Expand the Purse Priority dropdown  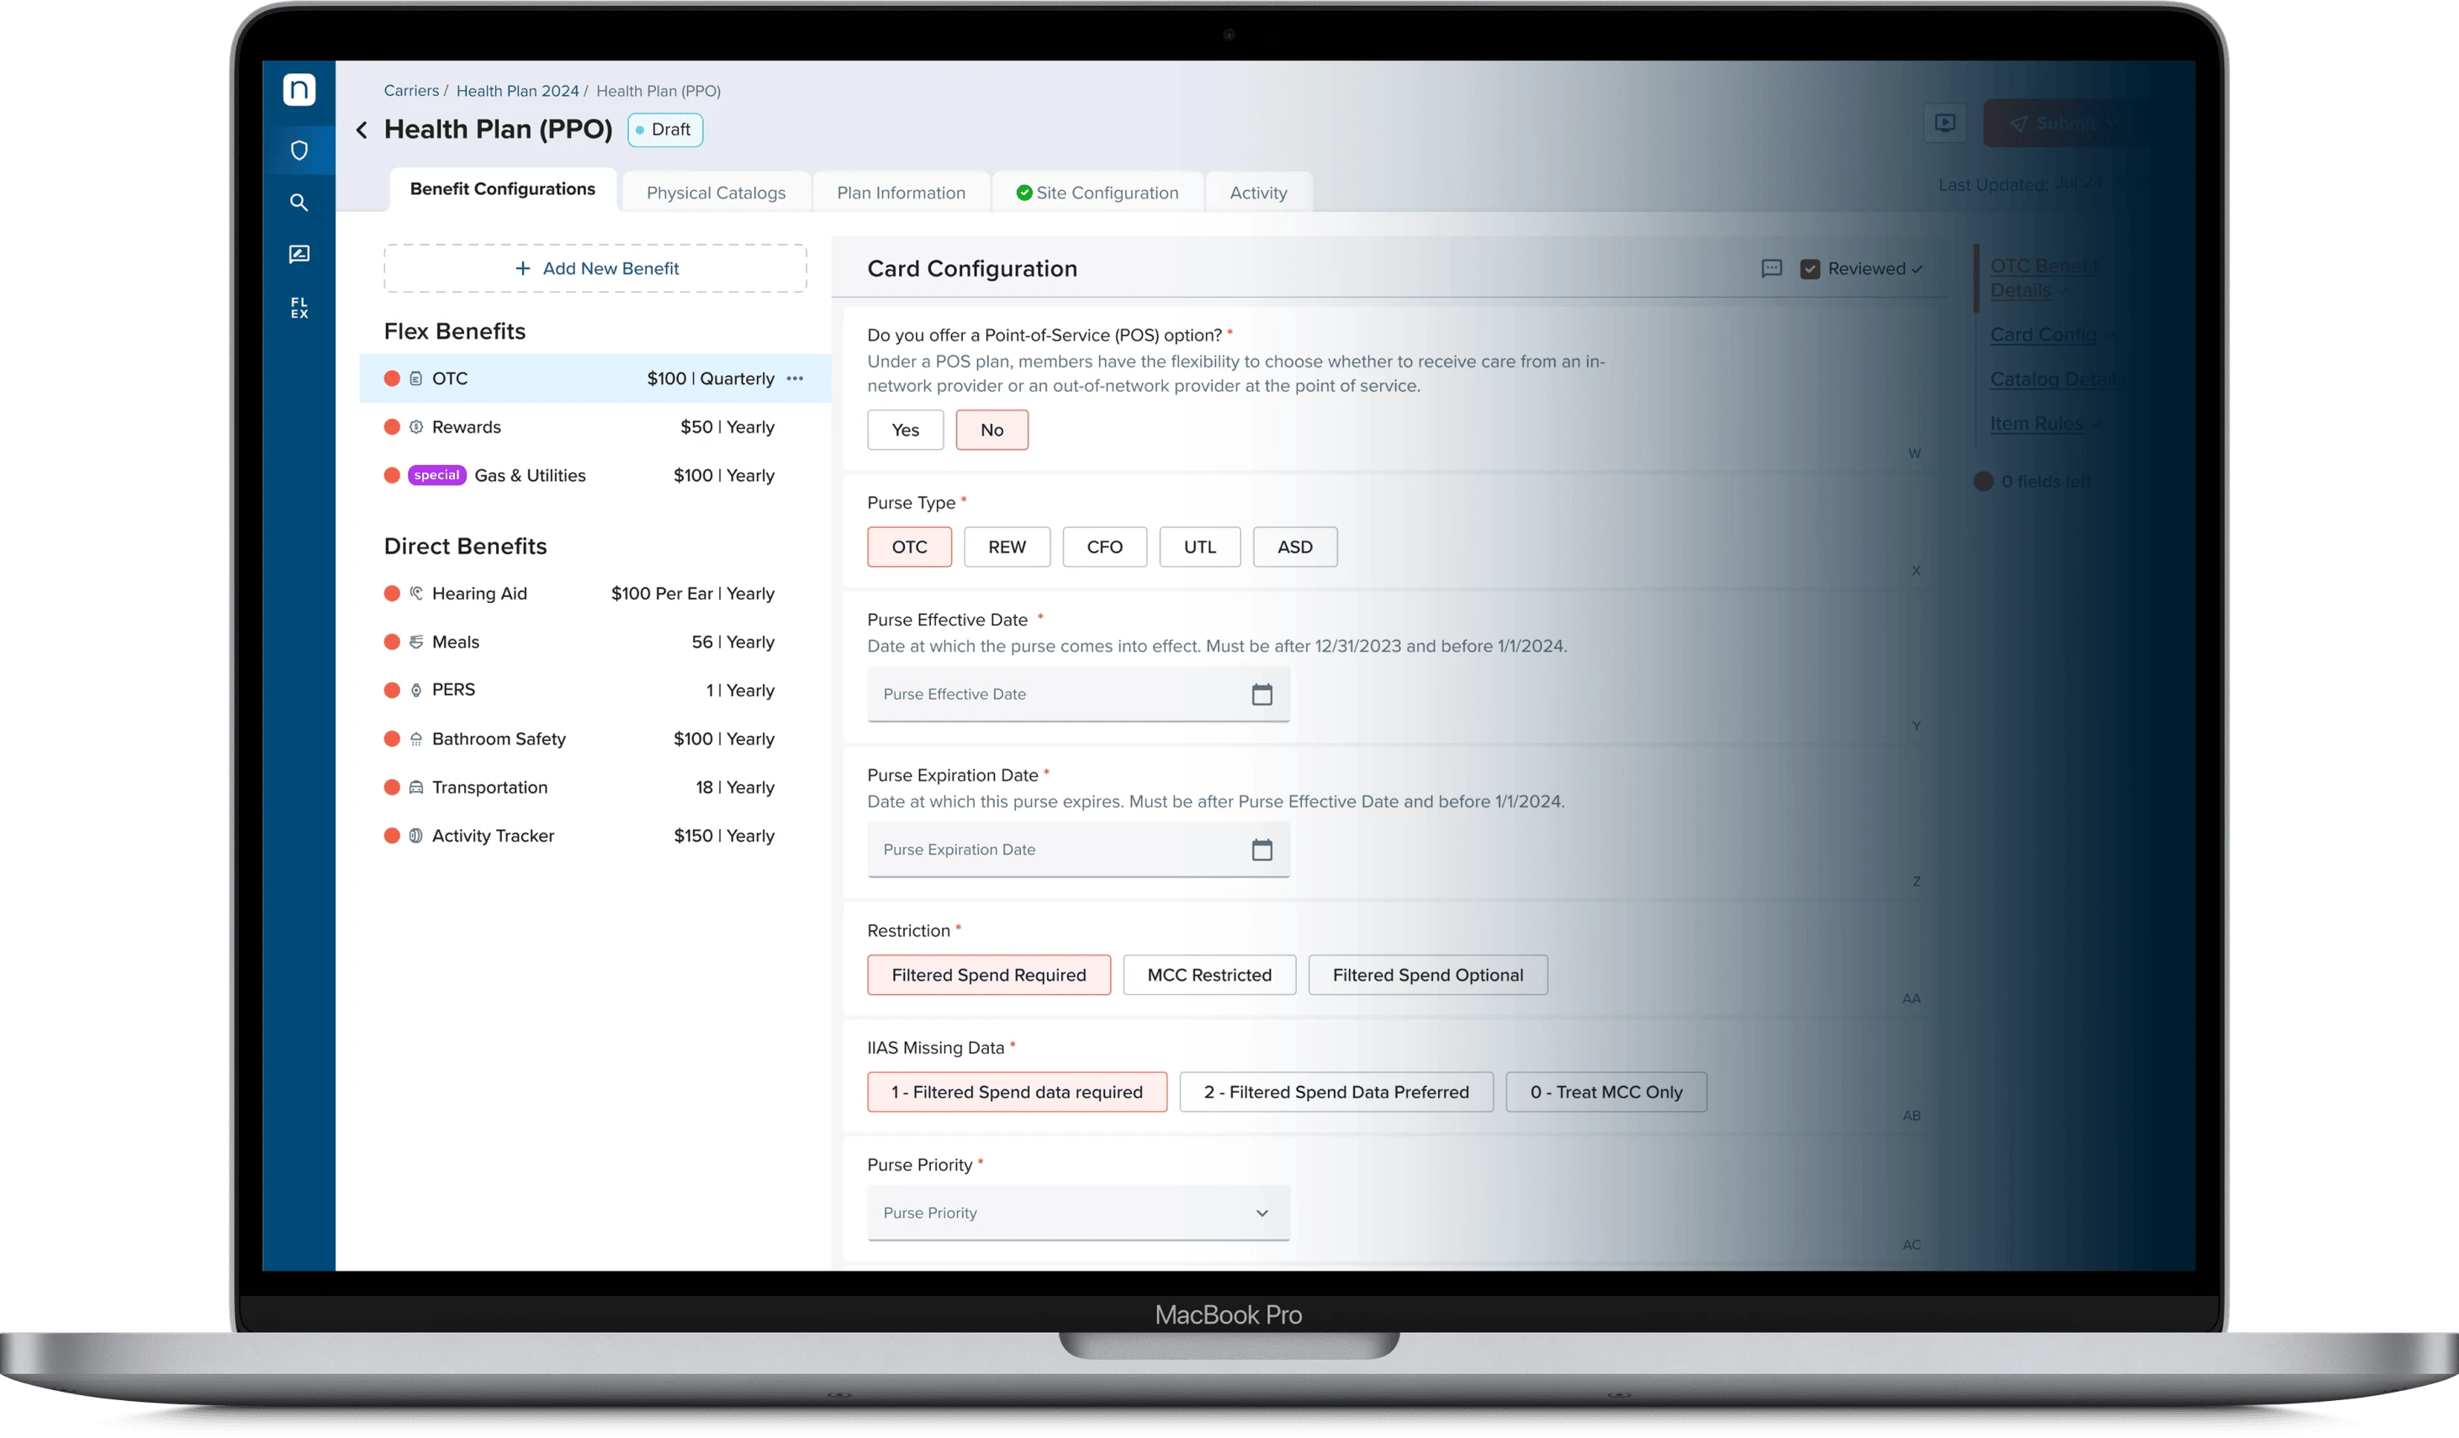(x=1077, y=1213)
